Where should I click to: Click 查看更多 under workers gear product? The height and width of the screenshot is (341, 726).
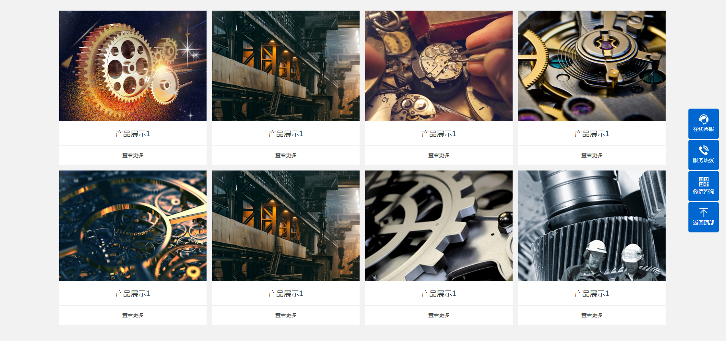[592, 315]
